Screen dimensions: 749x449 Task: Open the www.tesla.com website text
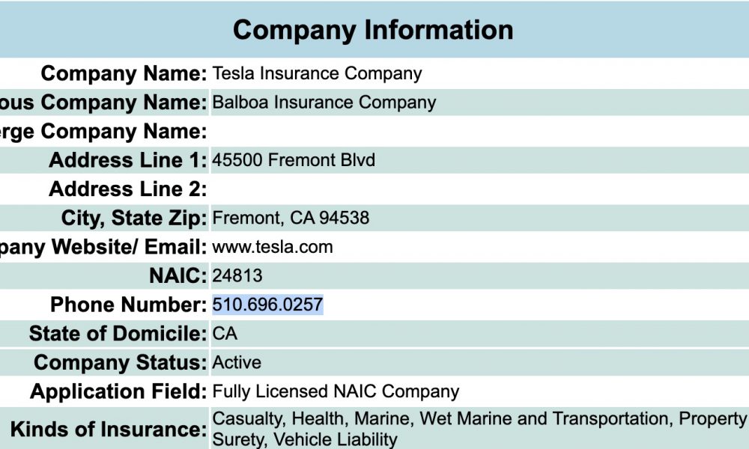273,247
